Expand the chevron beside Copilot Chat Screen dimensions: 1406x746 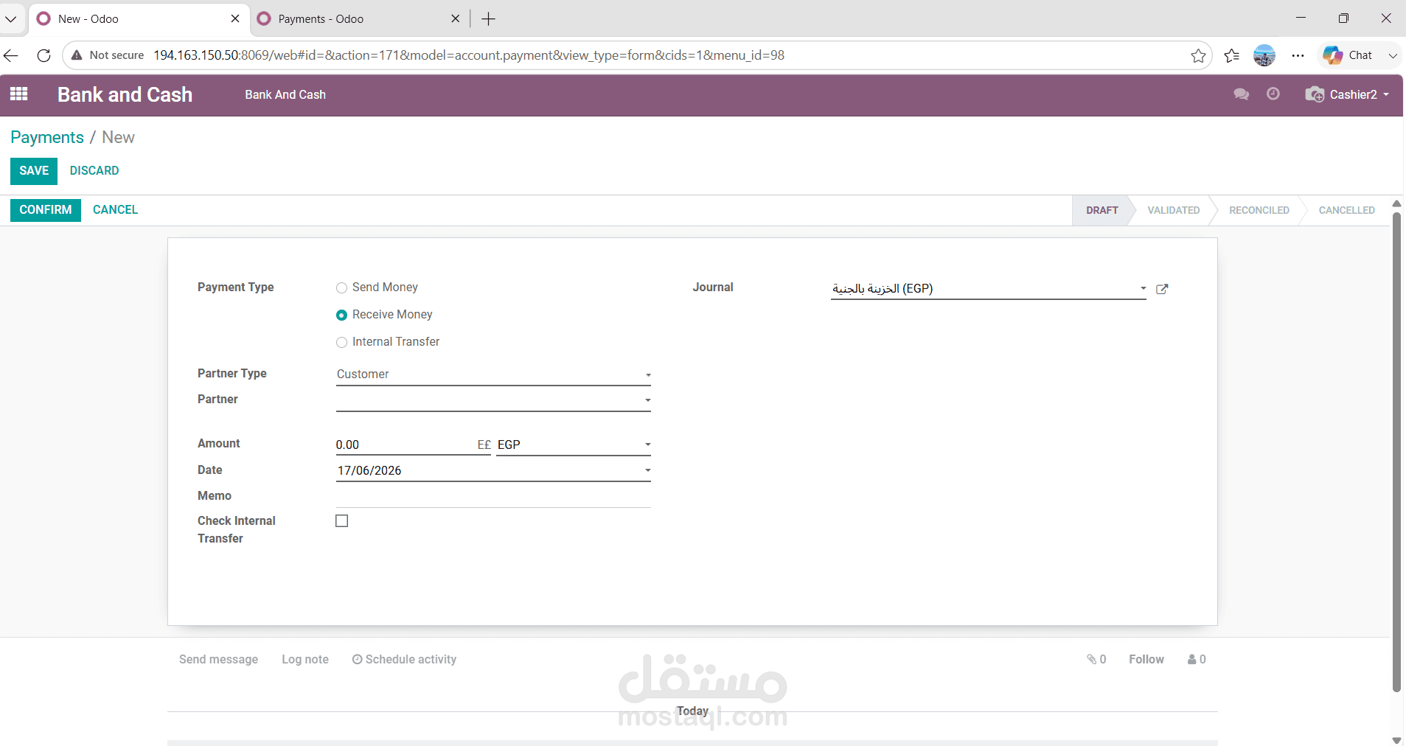pyautogui.click(x=1392, y=55)
